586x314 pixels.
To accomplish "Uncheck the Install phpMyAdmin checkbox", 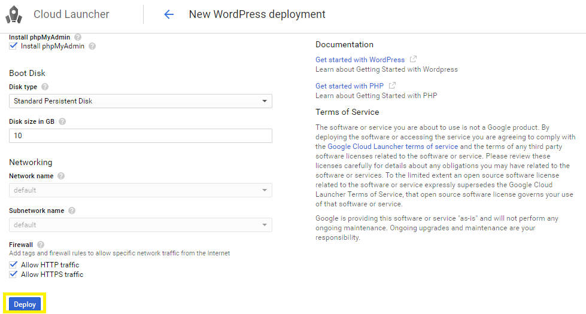I will pos(13,46).
